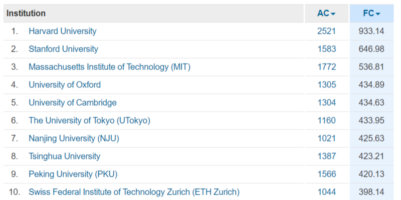Open Tsinghua University link
The image size is (401, 200).
[x=65, y=156]
